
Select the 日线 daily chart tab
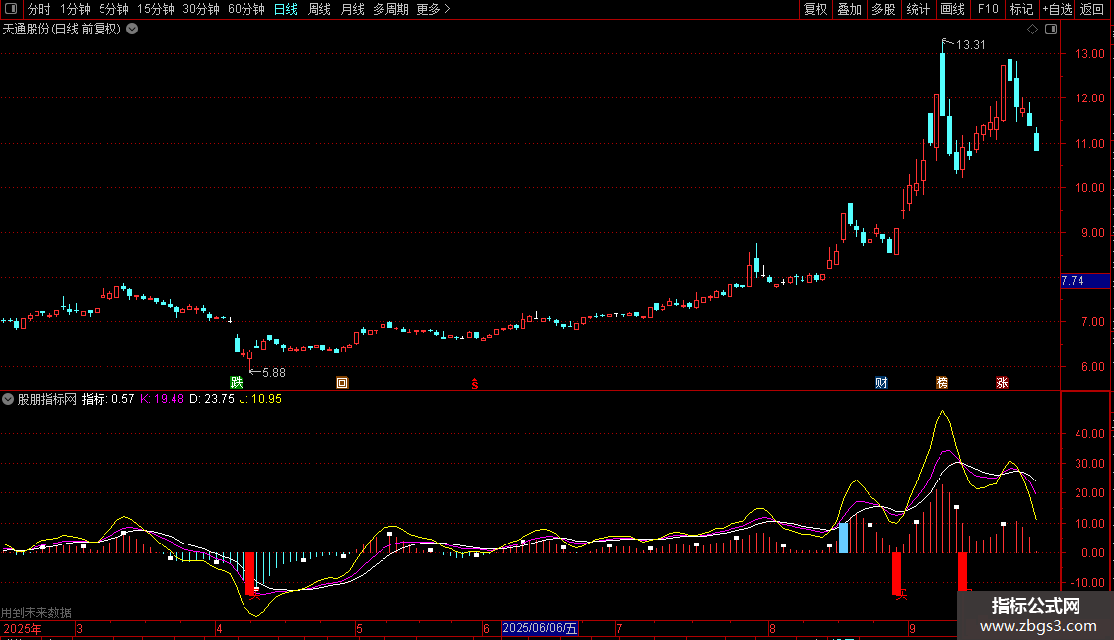click(x=286, y=9)
